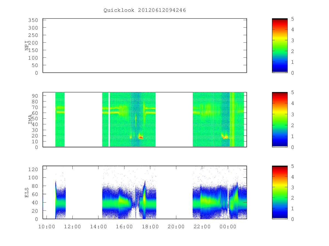Viewport: 329px width, 246px height.
Task: Click the 20:00 time axis label
Action: pyautogui.click(x=176, y=226)
